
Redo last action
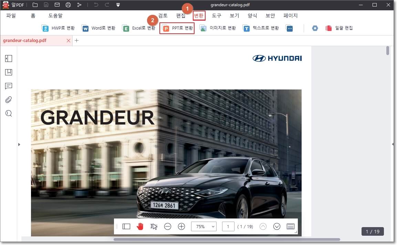[107, 5]
